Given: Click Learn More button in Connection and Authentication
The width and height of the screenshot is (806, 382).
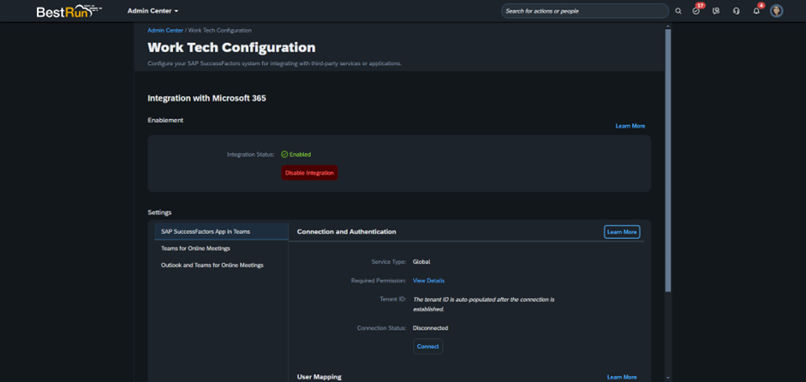Looking at the screenshot, I should click(x=622, y=232).
